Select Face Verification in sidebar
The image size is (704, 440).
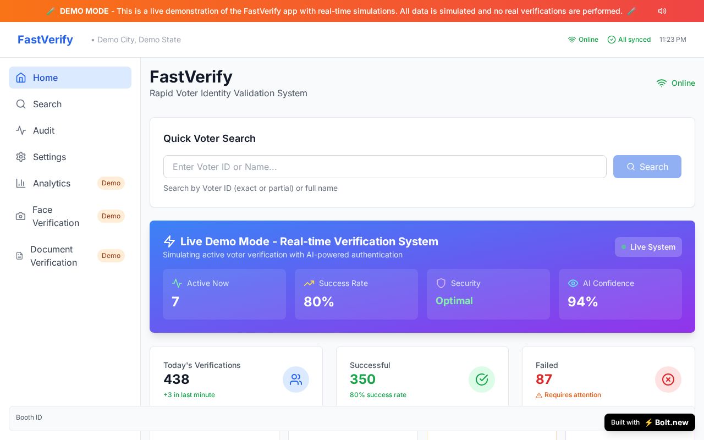(x=70, y=216)
